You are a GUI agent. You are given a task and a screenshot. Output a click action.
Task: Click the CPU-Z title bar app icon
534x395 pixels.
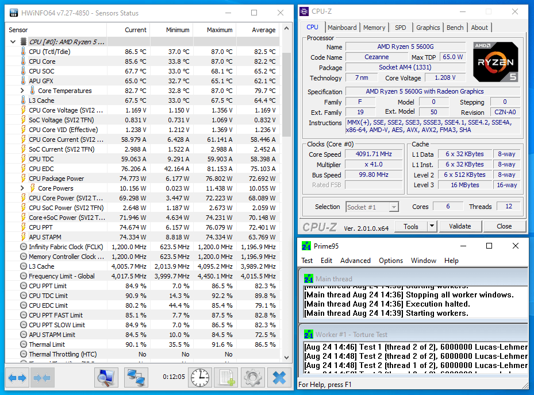(304, 11)
